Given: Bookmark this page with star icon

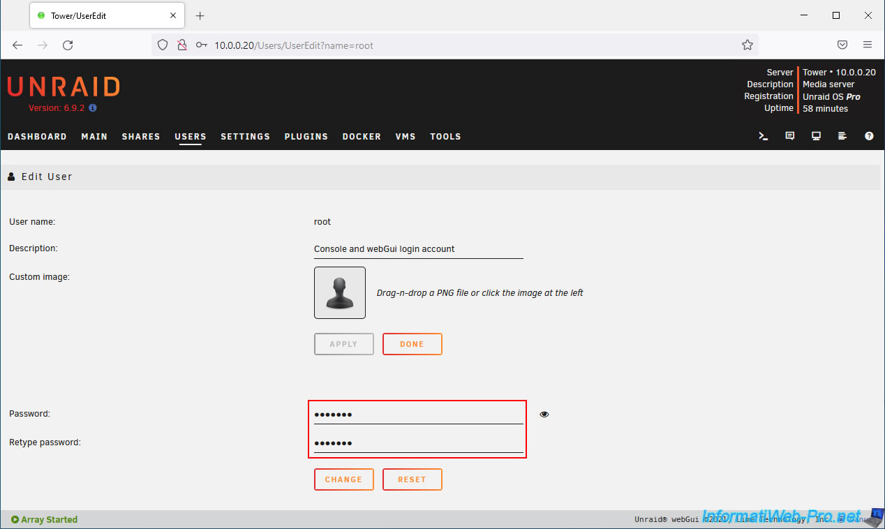Looking at the screenshot, I should (748, 45).
